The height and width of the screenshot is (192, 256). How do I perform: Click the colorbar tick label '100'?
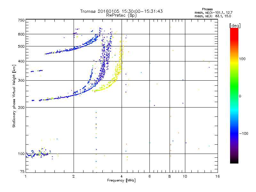click(242, 59)
